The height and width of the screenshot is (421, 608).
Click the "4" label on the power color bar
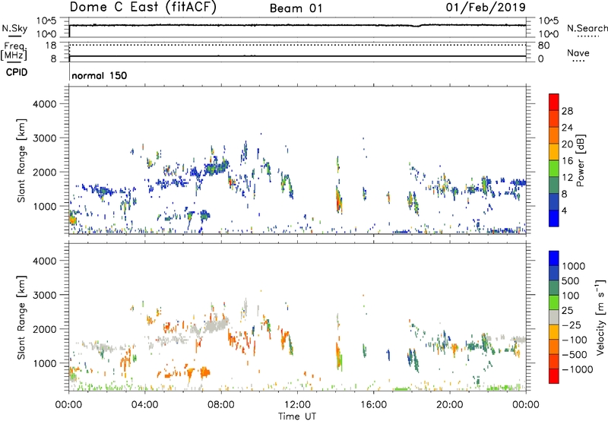coord(564,211)
